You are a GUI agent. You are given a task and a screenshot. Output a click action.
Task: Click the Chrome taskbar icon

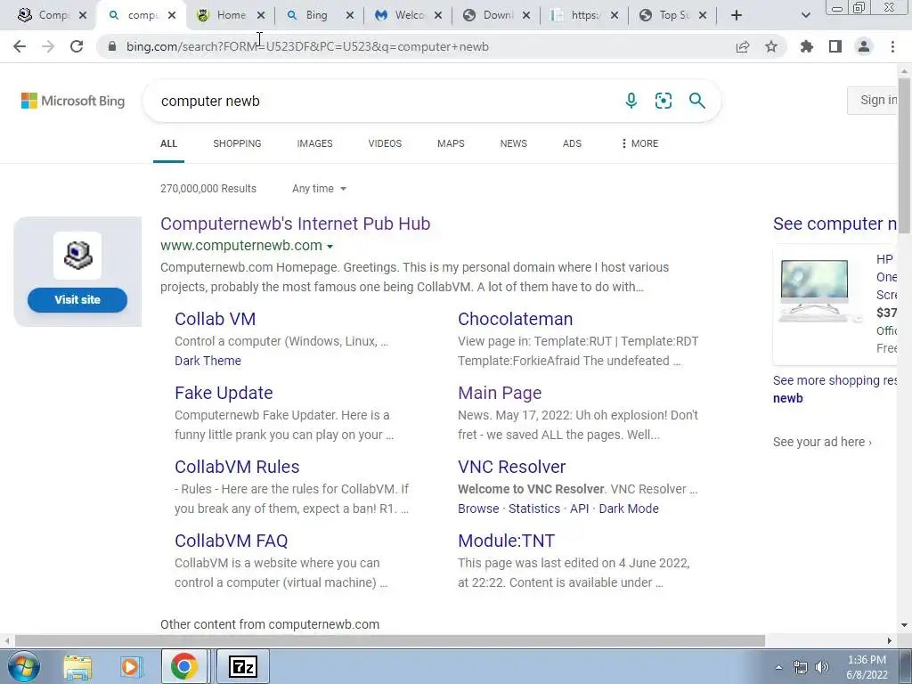click(x=183, y=666)
